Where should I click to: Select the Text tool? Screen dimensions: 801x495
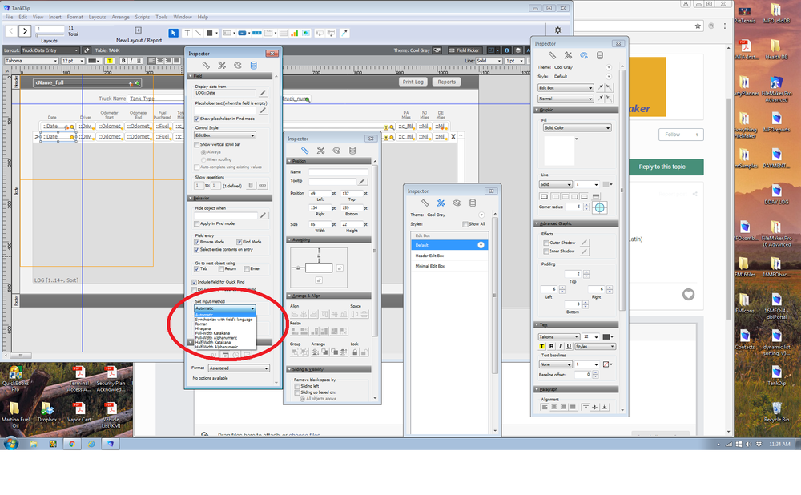[187, 33]
